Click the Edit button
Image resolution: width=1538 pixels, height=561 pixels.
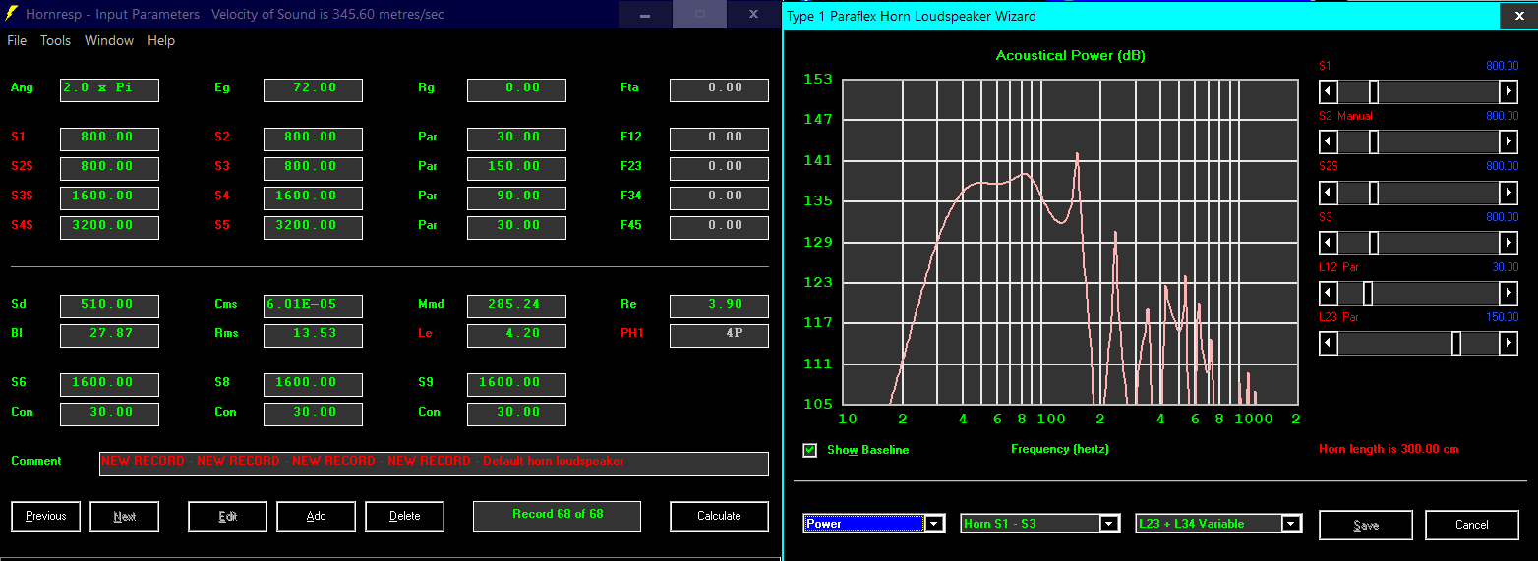tap(227, 516)
